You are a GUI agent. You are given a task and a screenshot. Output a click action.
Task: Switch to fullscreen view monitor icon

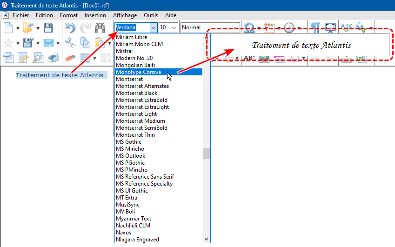click(330, 28)
